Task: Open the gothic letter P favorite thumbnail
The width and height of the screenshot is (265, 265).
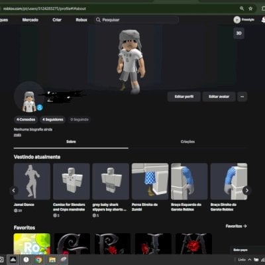Action: (113, 244)
